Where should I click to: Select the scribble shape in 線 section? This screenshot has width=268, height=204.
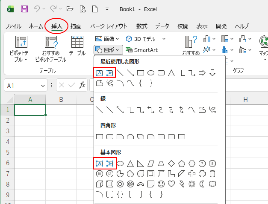212,110
